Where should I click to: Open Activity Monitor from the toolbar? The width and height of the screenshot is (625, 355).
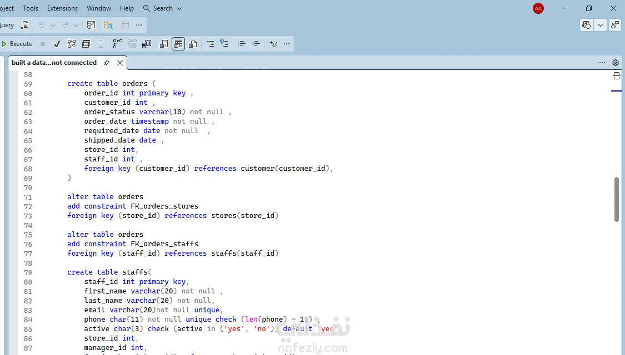91,25
